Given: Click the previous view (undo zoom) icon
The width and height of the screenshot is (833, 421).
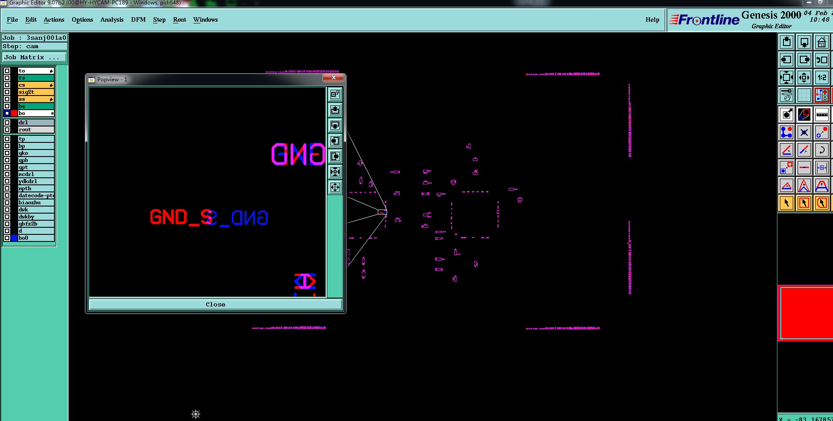Looking at the screenshot, I should tap(822, 60).
